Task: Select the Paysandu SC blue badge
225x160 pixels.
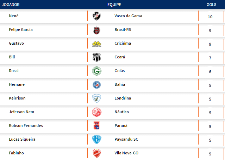Action: click(96, 140)
